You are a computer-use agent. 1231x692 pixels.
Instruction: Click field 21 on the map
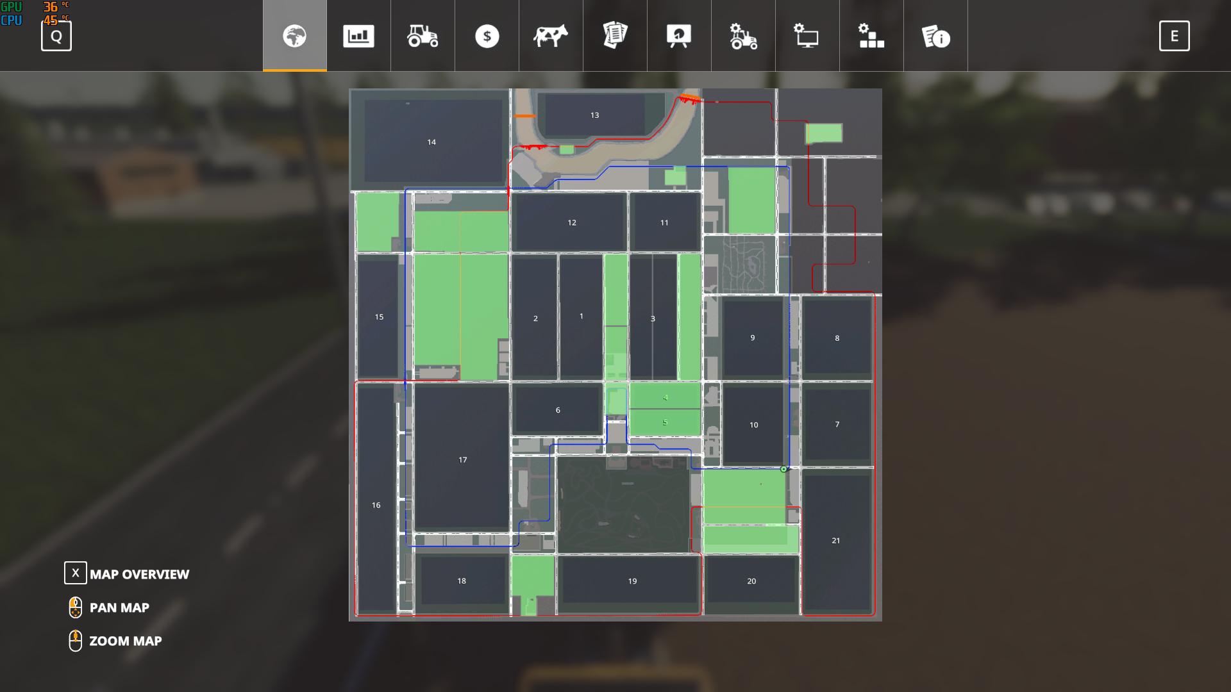coord(835,540)
